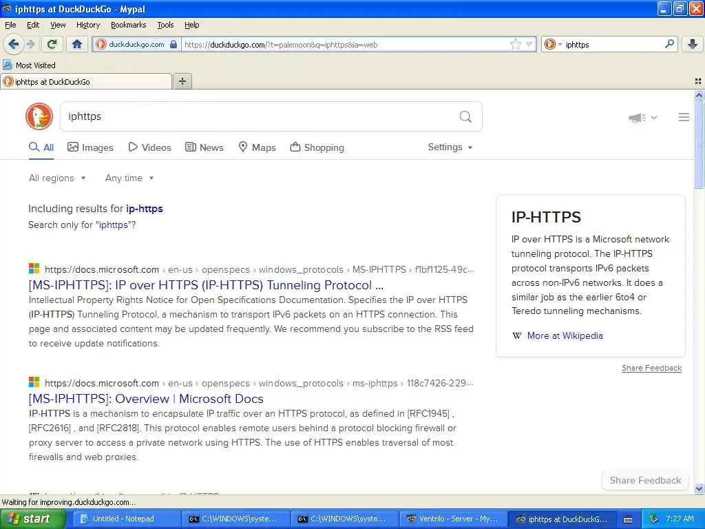Expand the Settings dropdown
The image size is (705, 529).
(450, 147)
